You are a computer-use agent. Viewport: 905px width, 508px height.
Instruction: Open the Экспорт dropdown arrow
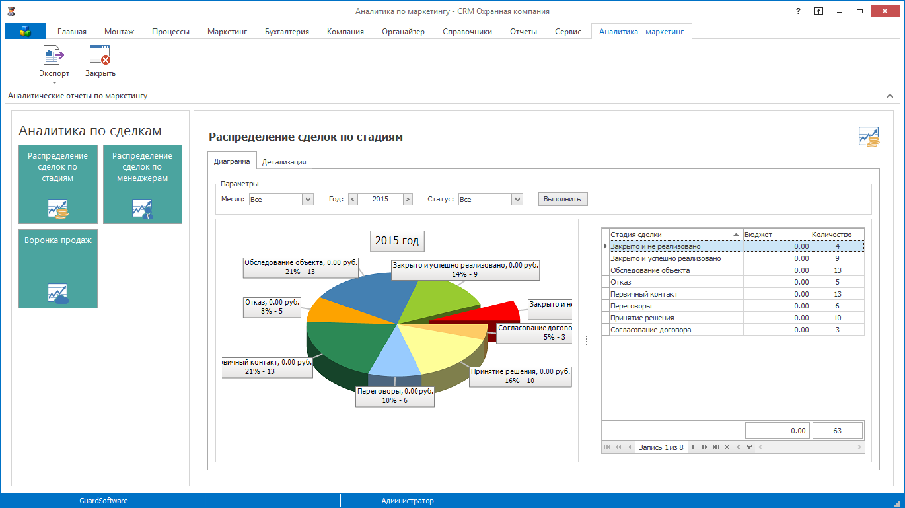[54, 83]
